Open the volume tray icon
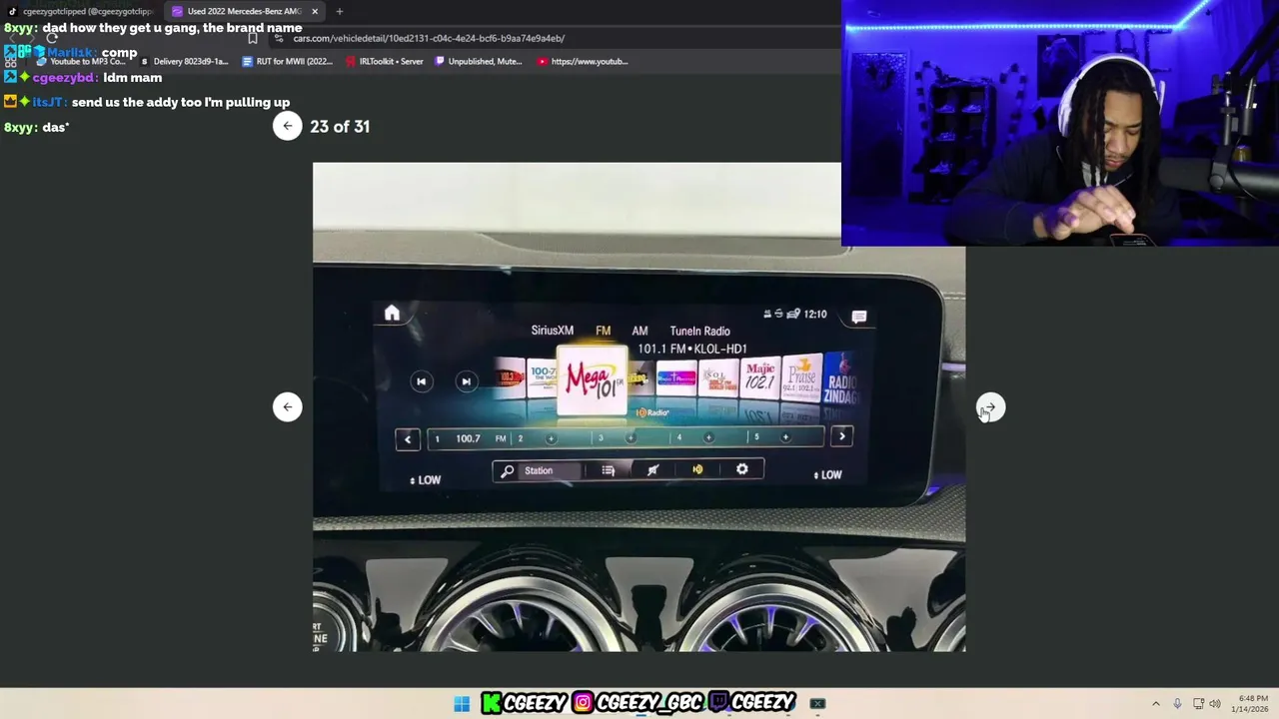1279x719 pixels. pos(1215,704)
